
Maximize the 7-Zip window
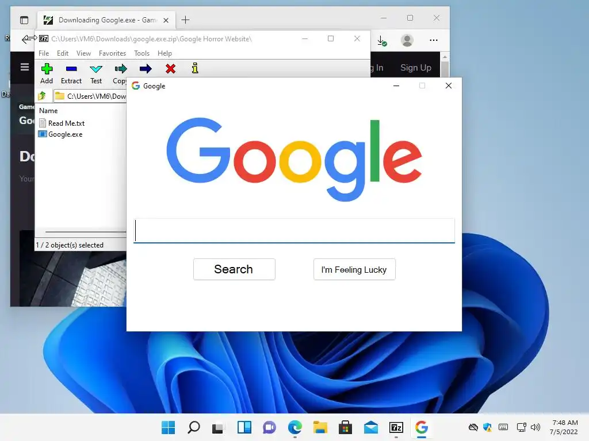331,38
